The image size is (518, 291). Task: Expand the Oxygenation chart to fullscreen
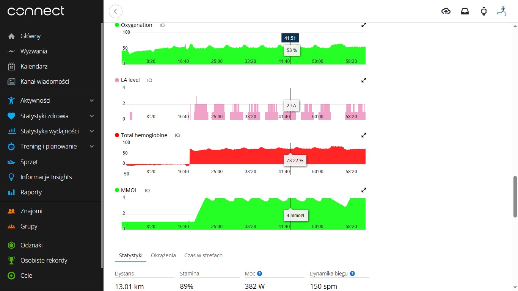364,25
